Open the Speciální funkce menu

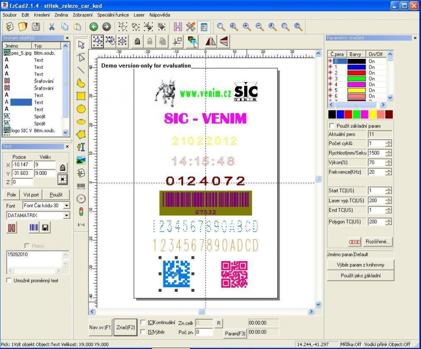[113, 15]
